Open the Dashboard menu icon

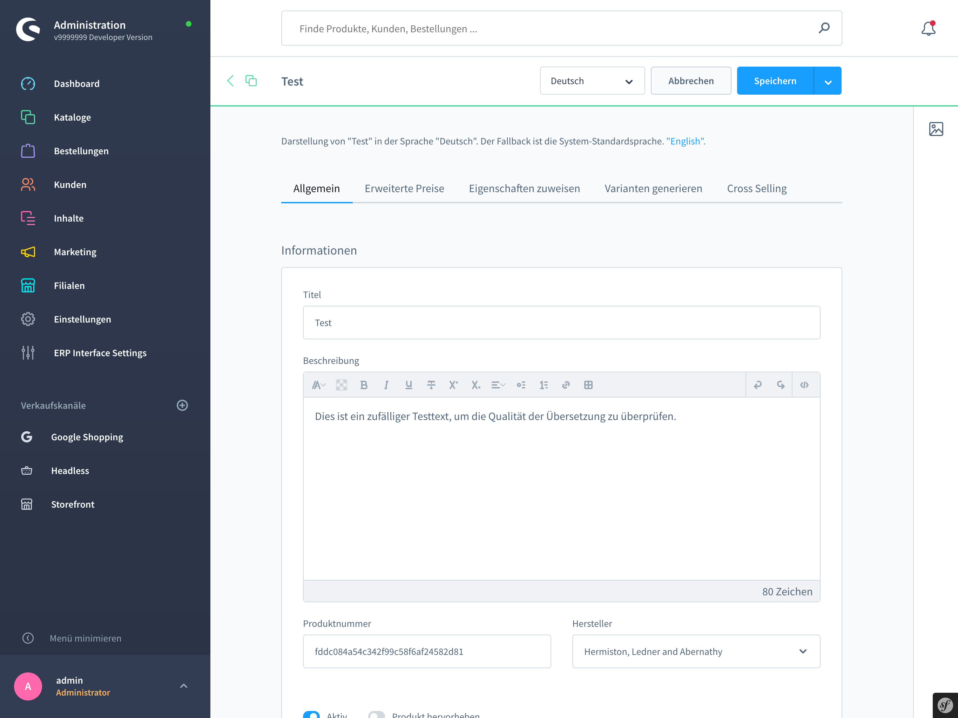[28, 83]
